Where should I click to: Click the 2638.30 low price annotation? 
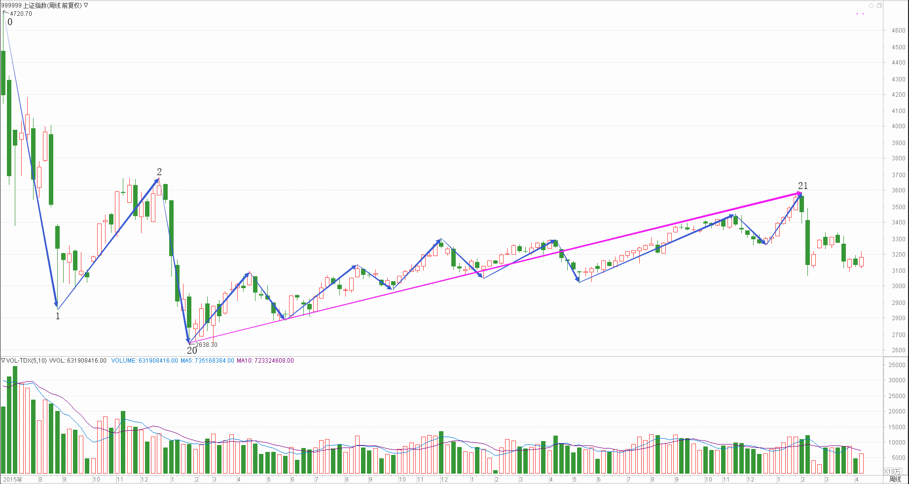point(206,344)
